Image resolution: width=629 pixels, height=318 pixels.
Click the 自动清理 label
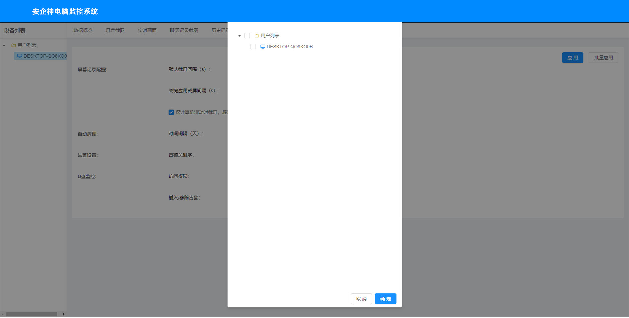coord(88,134)
